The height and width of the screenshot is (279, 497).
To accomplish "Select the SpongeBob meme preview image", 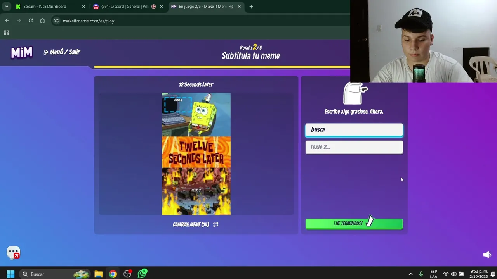I will click(x=196, y=154).
